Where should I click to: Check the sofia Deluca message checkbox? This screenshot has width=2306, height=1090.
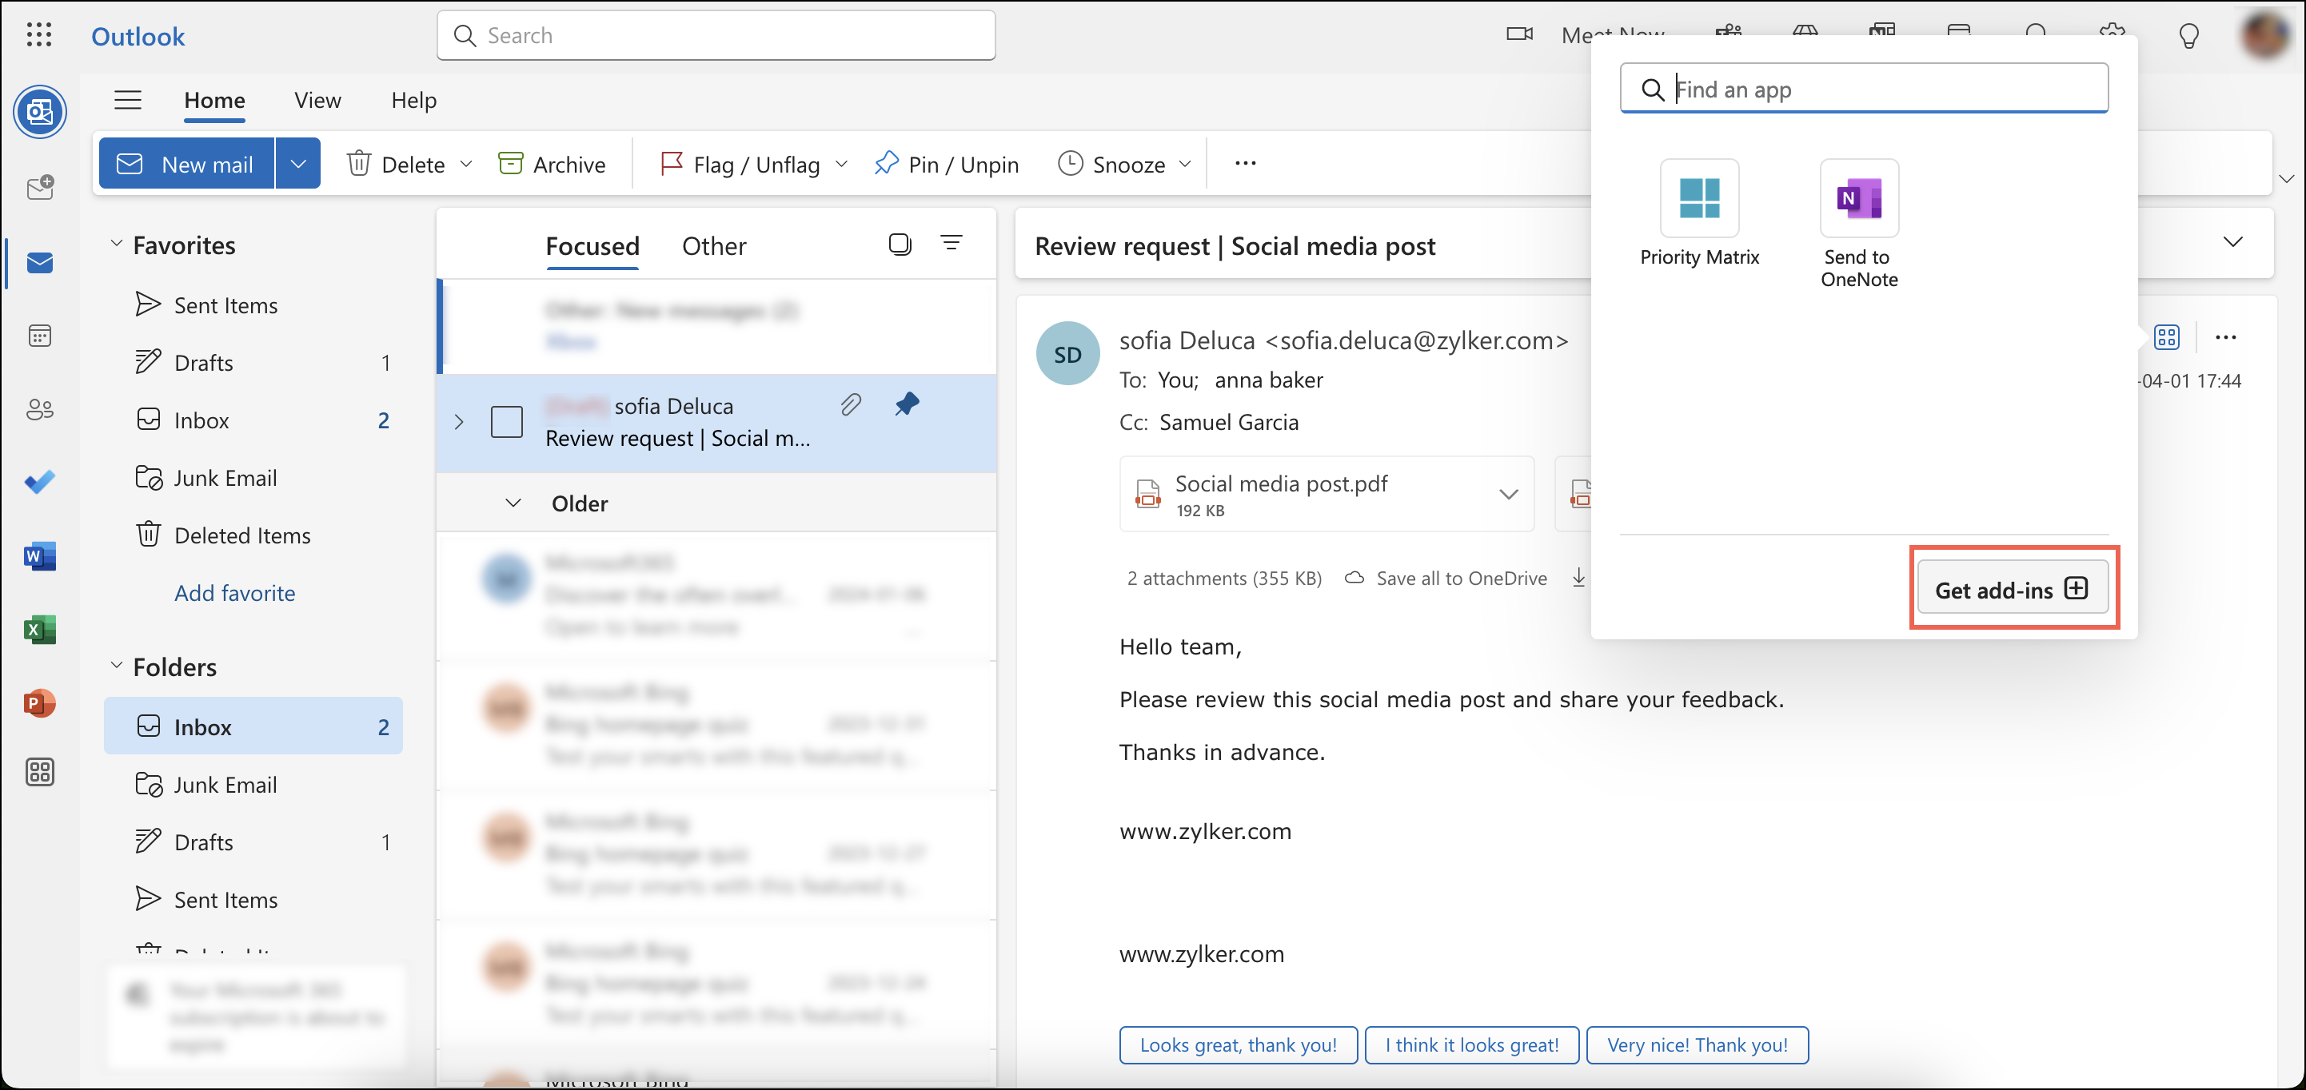tap(507, 421)
